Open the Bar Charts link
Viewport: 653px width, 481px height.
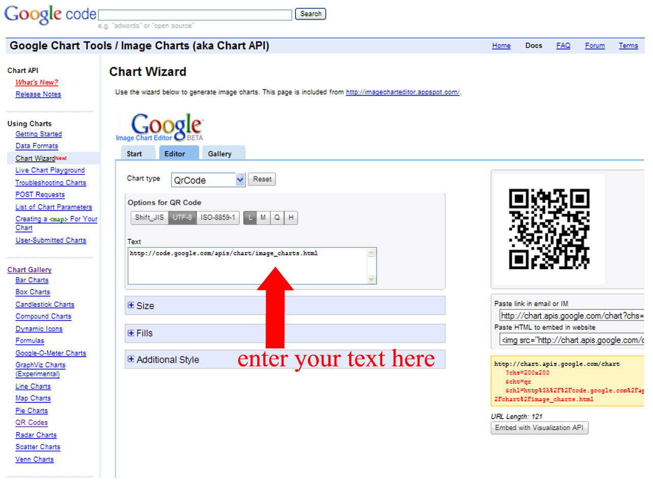pyautogui.click(x=32, y=280)
